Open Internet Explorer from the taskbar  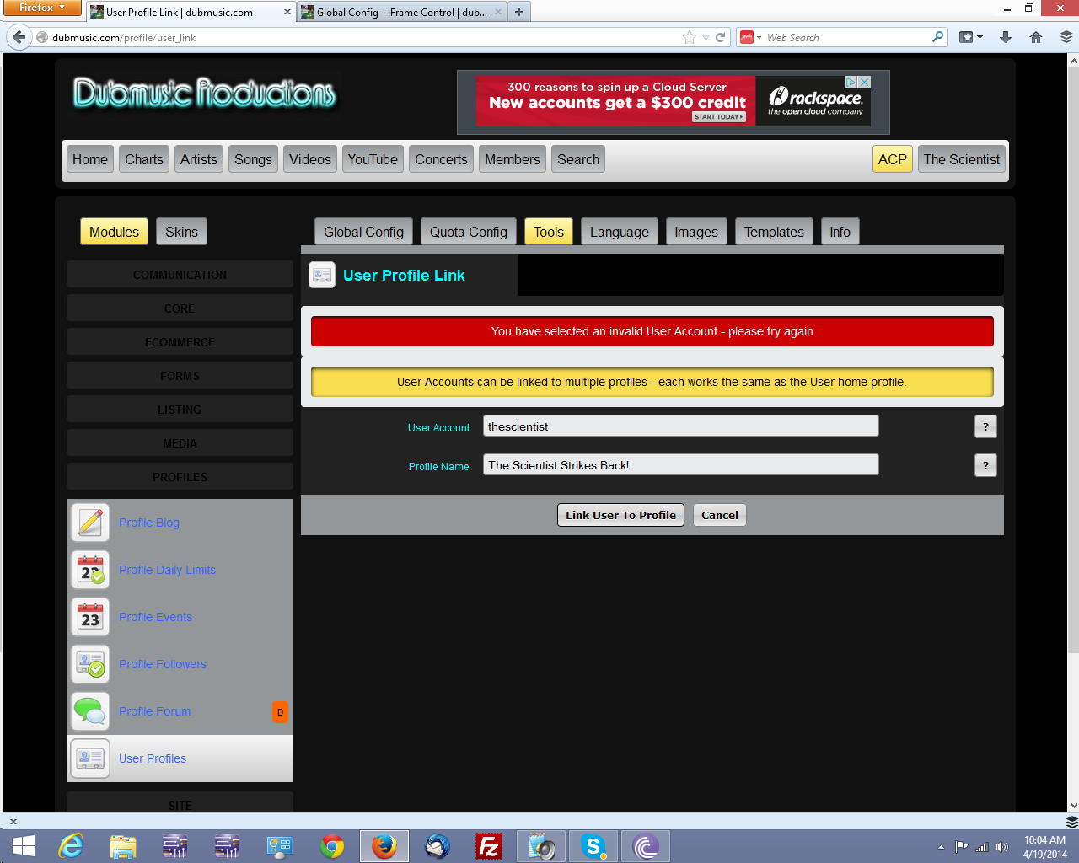click(71, 846)
